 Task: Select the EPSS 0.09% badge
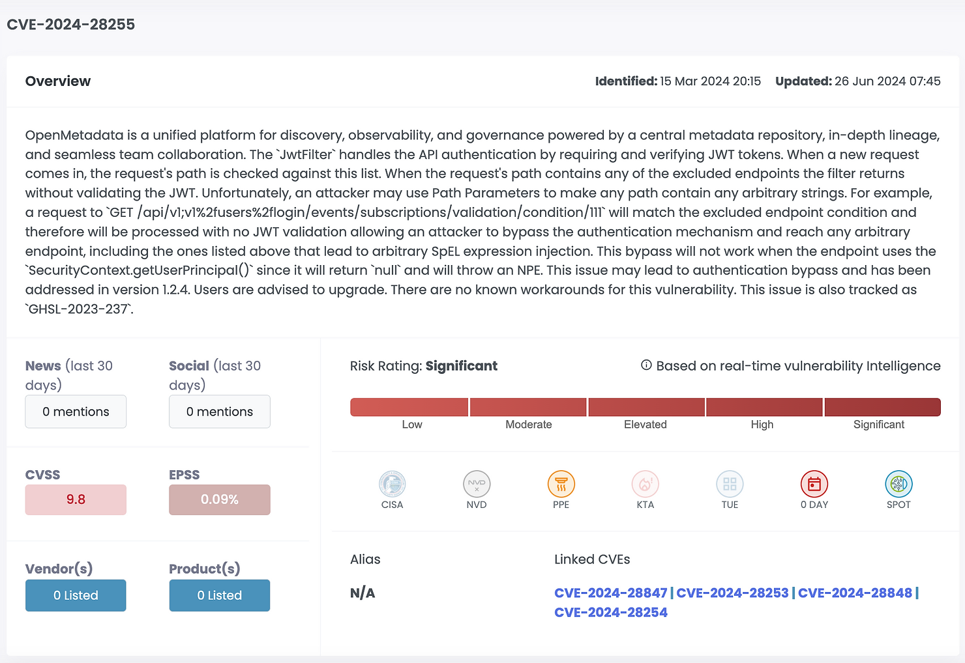pos(219,500)
